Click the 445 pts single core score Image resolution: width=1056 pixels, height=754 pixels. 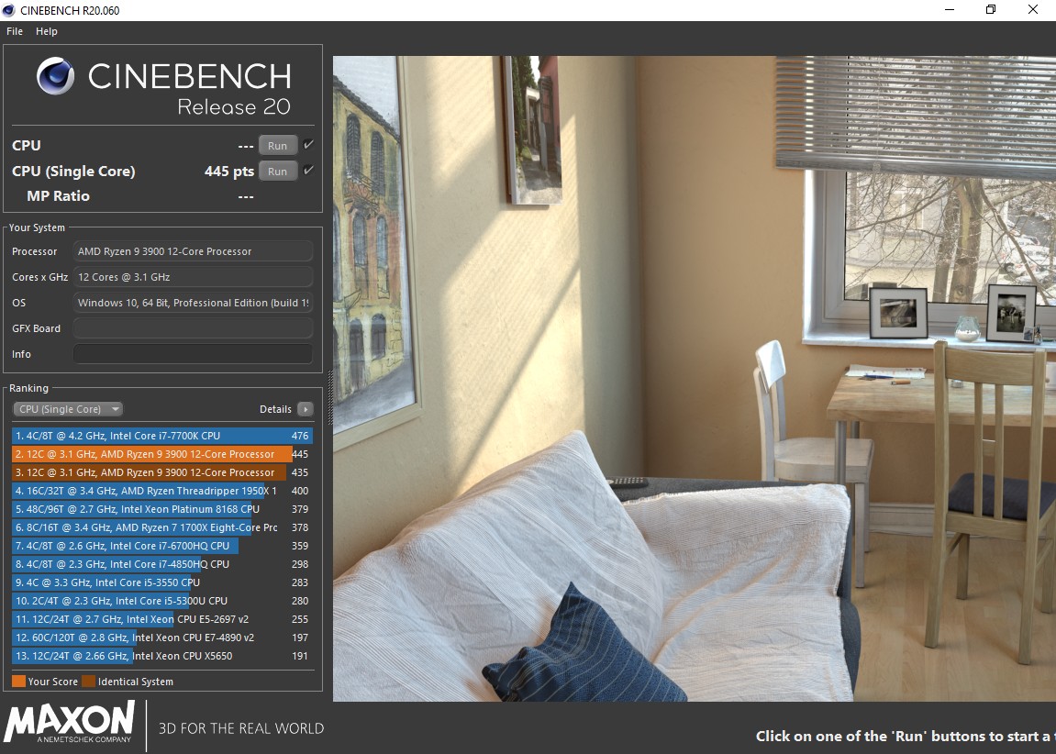229,171
